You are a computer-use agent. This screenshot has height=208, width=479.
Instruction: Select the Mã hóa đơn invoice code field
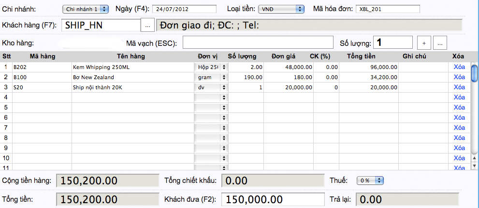coord(387,9)
